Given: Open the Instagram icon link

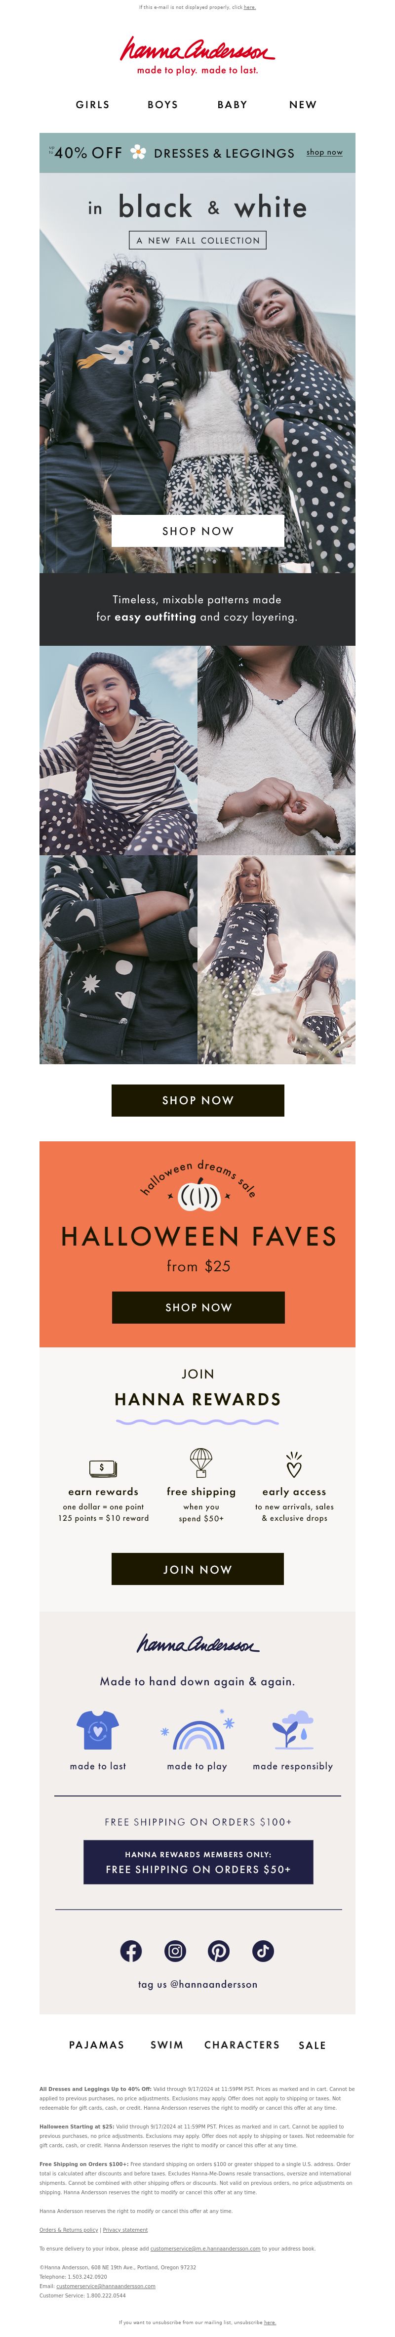Looking at the screenshot, I should [175, 1952].
